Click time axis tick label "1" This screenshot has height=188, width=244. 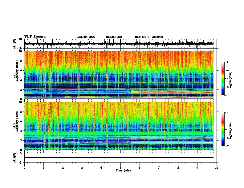pos(43,168)
